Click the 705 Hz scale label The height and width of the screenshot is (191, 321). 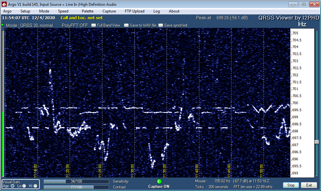(295, 33)
